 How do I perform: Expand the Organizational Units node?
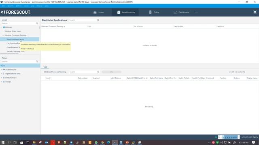coord(1,74)
